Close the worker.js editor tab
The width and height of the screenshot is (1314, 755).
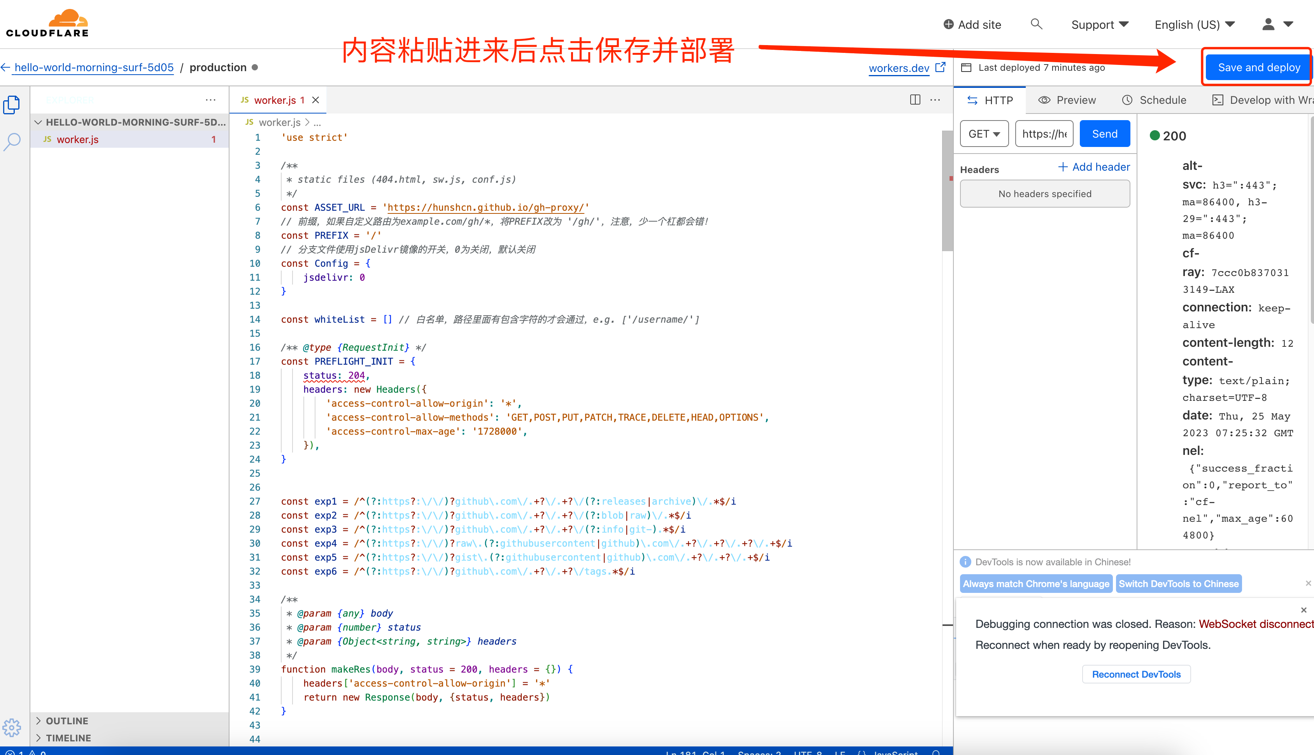(x=315, y=100)
